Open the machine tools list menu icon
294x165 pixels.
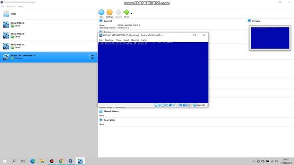click(91, 57)
